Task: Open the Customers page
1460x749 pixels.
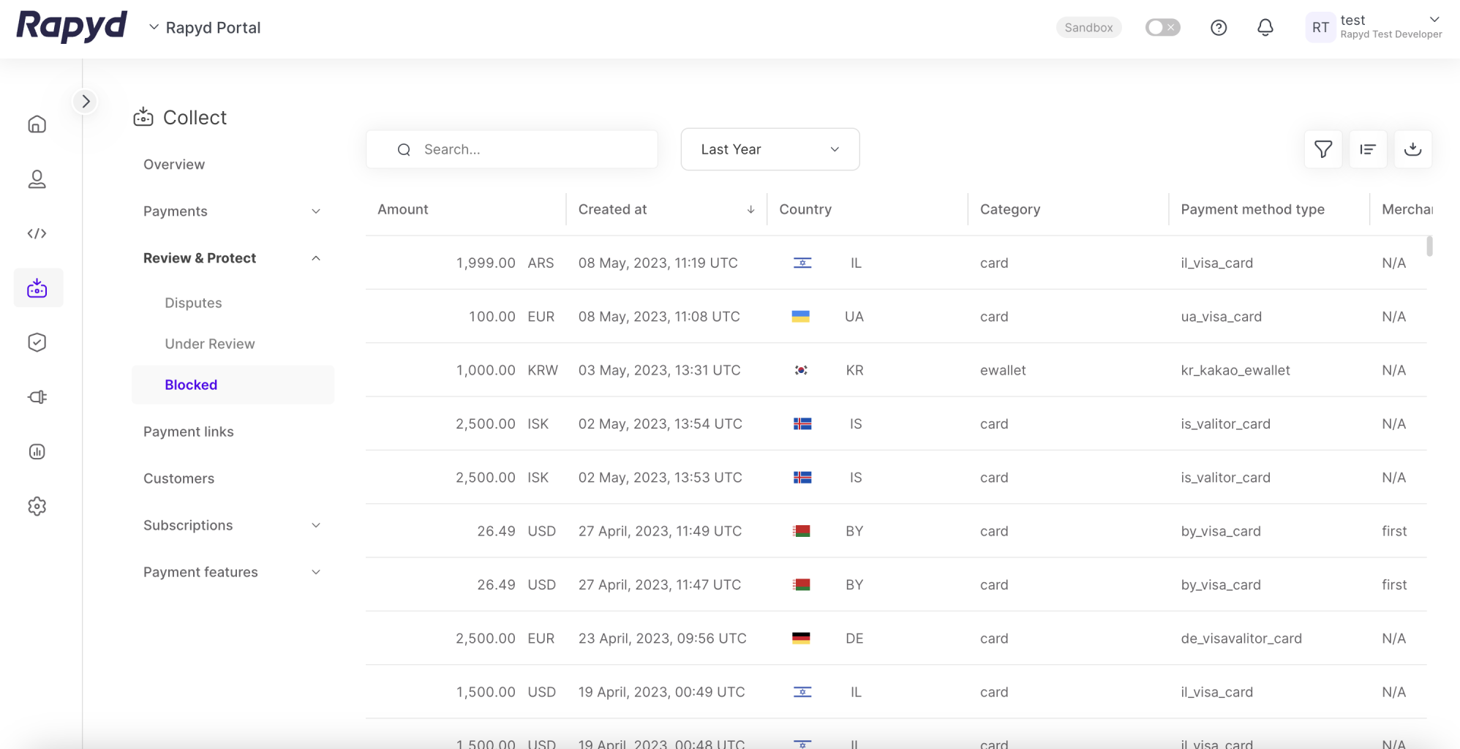Action: (x=179, y=478)
